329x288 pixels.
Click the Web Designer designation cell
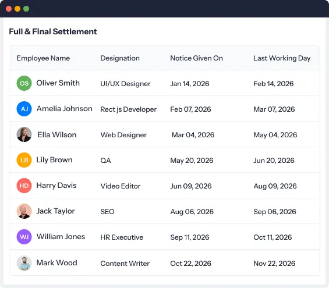point(123,135)
